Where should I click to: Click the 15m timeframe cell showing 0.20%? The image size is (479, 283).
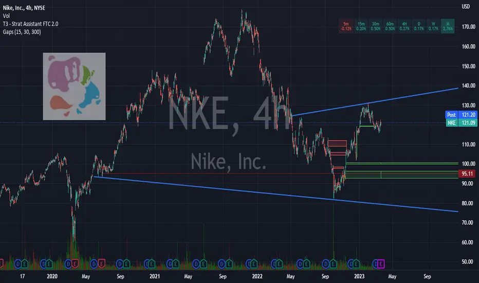tap(361, 26)
